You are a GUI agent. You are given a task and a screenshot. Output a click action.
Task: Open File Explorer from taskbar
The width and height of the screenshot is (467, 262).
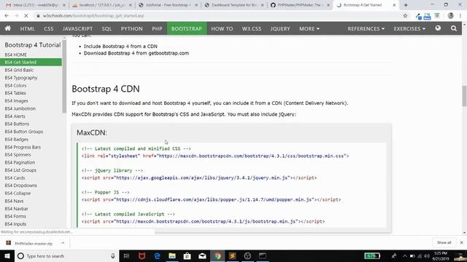(x=172, y=255)
